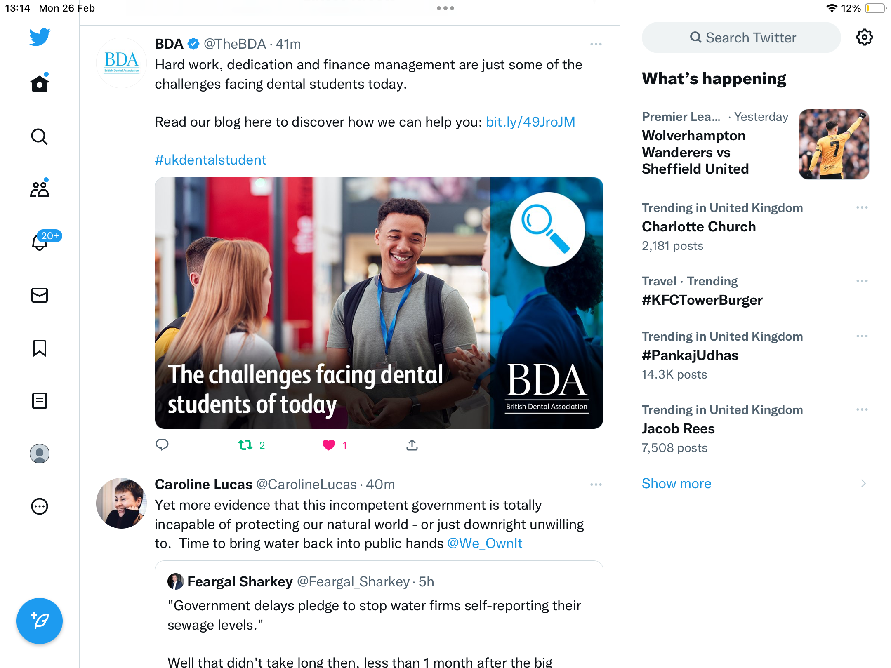Reply to the BDA tweet
The image size is (891, 668).
162,445
